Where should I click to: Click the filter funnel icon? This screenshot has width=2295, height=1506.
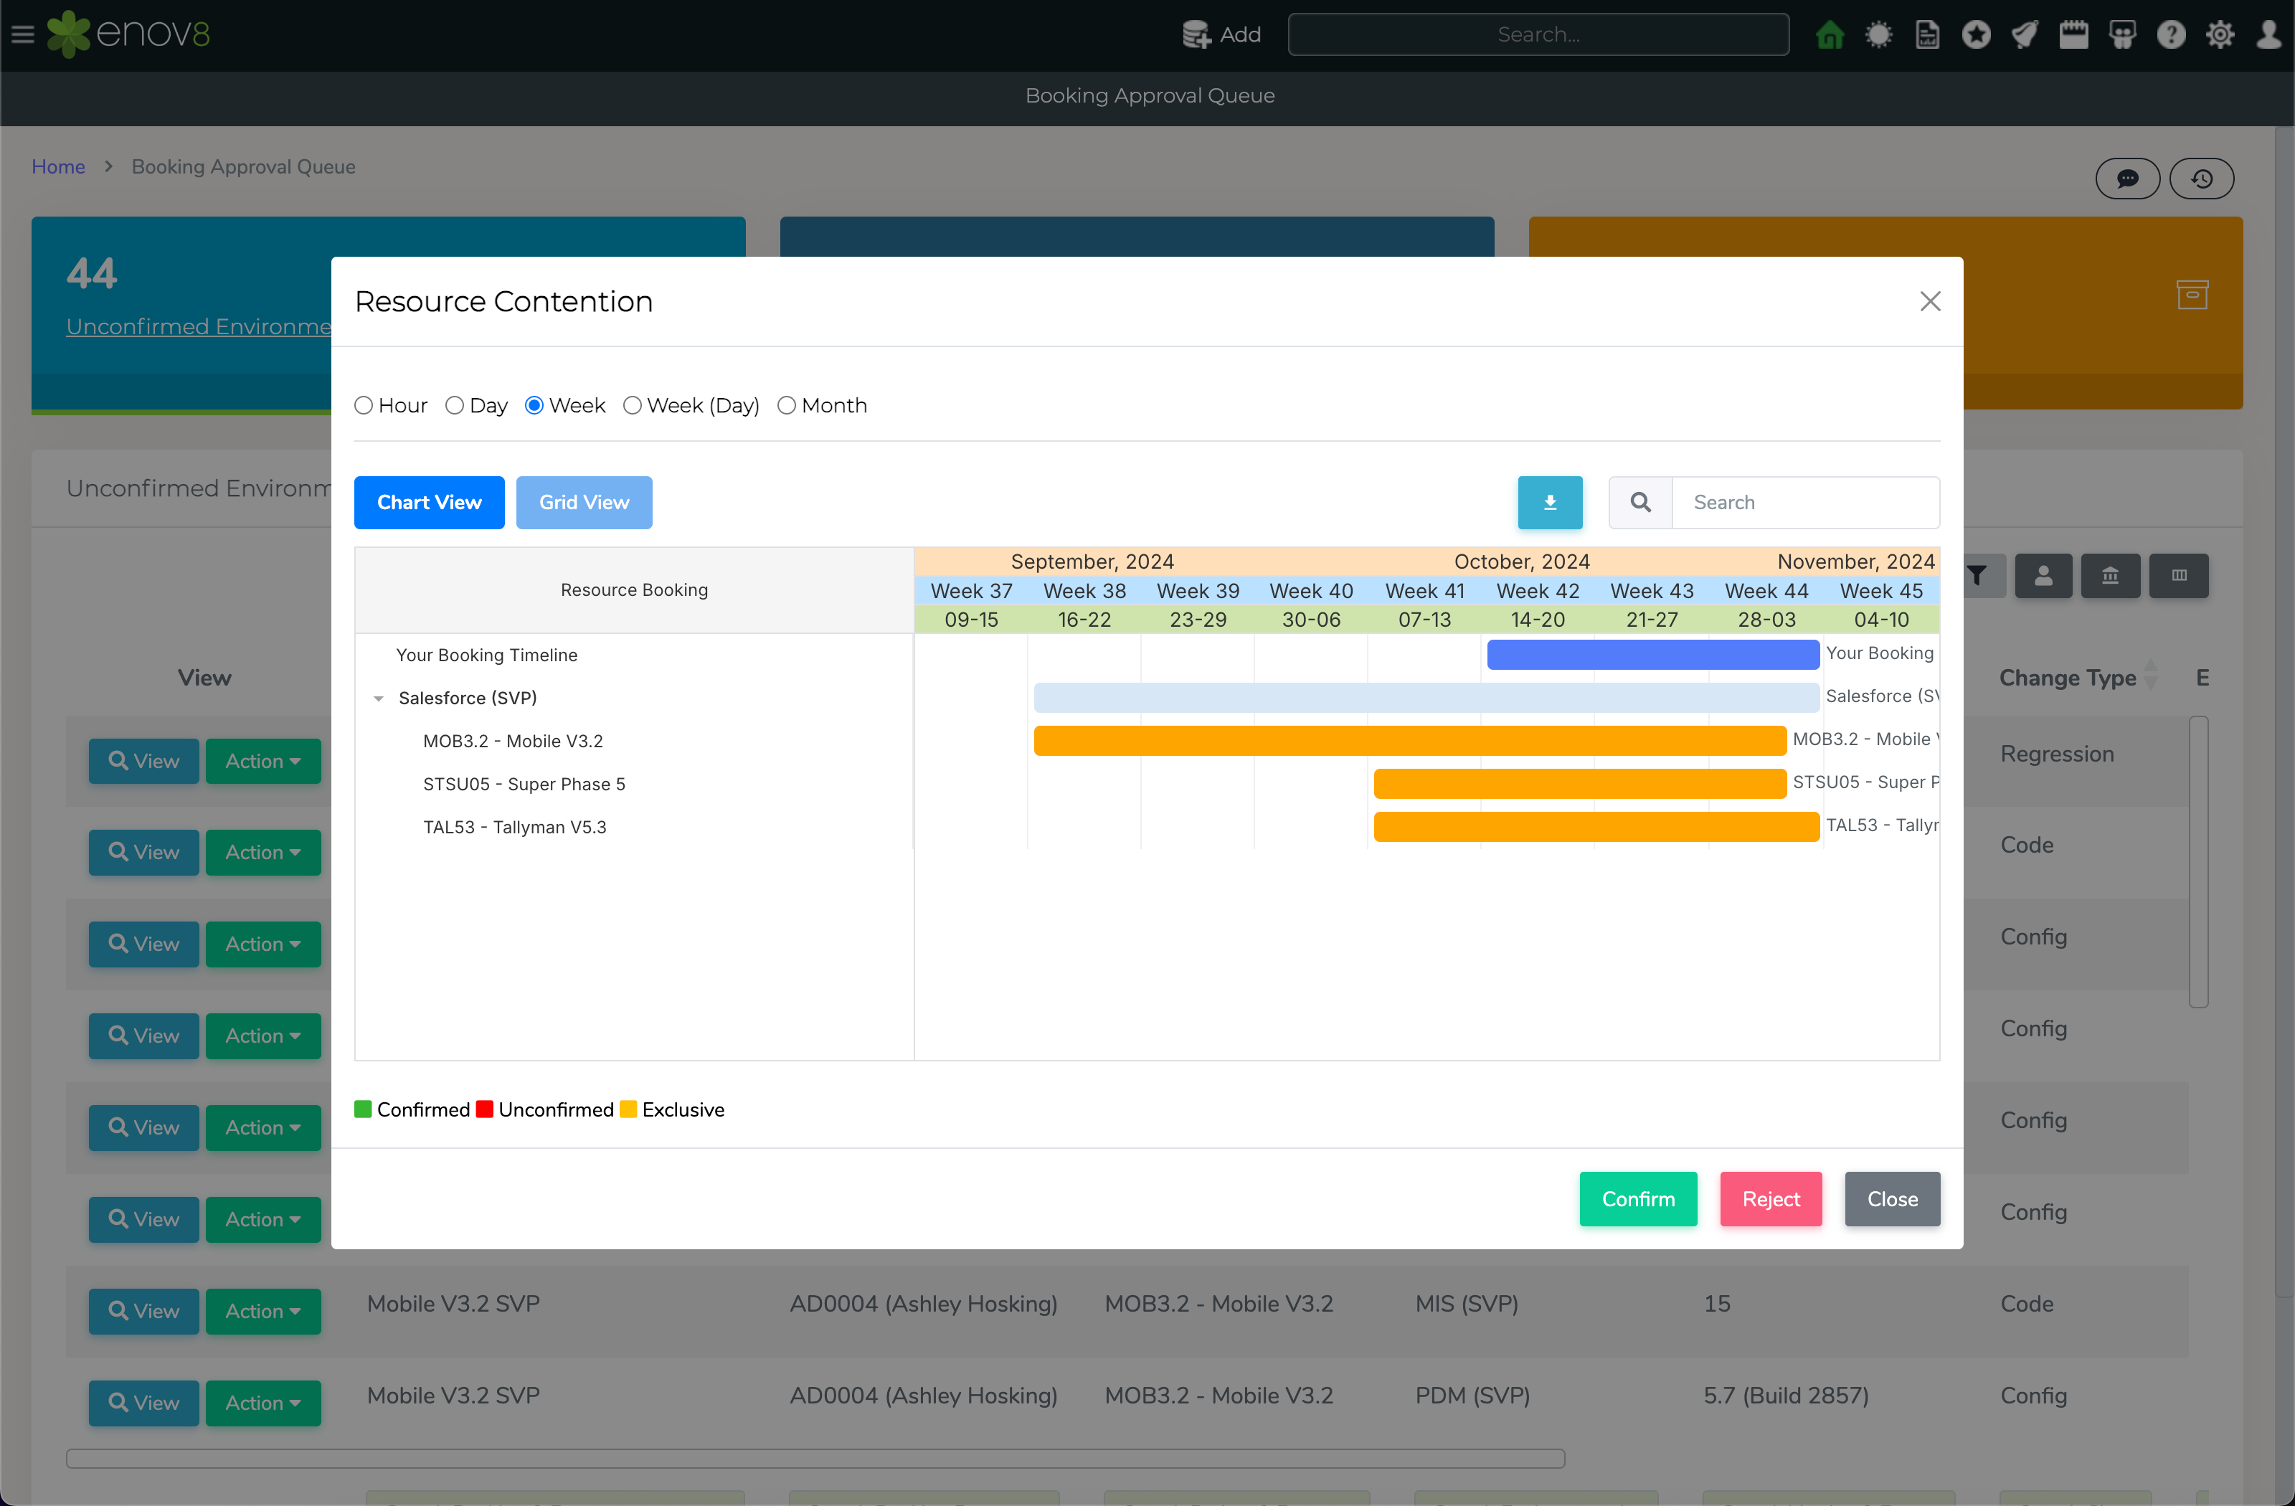point(1978,576)
